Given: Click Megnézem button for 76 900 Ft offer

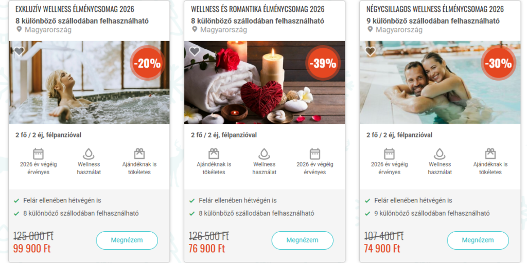Looking at the screenshot, I should point(303,240).
